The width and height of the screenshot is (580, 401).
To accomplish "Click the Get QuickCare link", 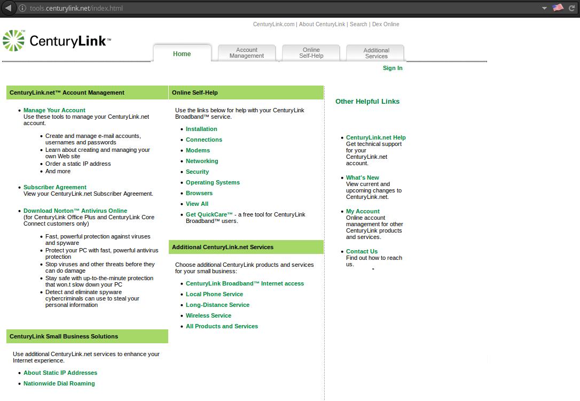I will pyautogui.click(x=209, y=215).
